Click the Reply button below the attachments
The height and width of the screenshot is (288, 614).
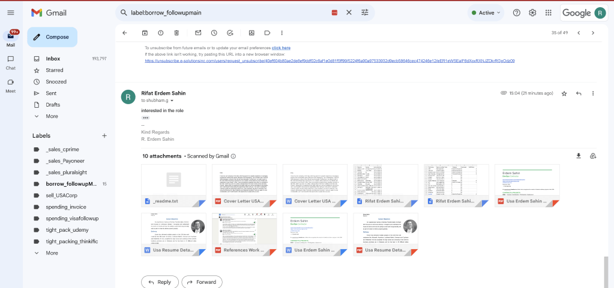160,282
